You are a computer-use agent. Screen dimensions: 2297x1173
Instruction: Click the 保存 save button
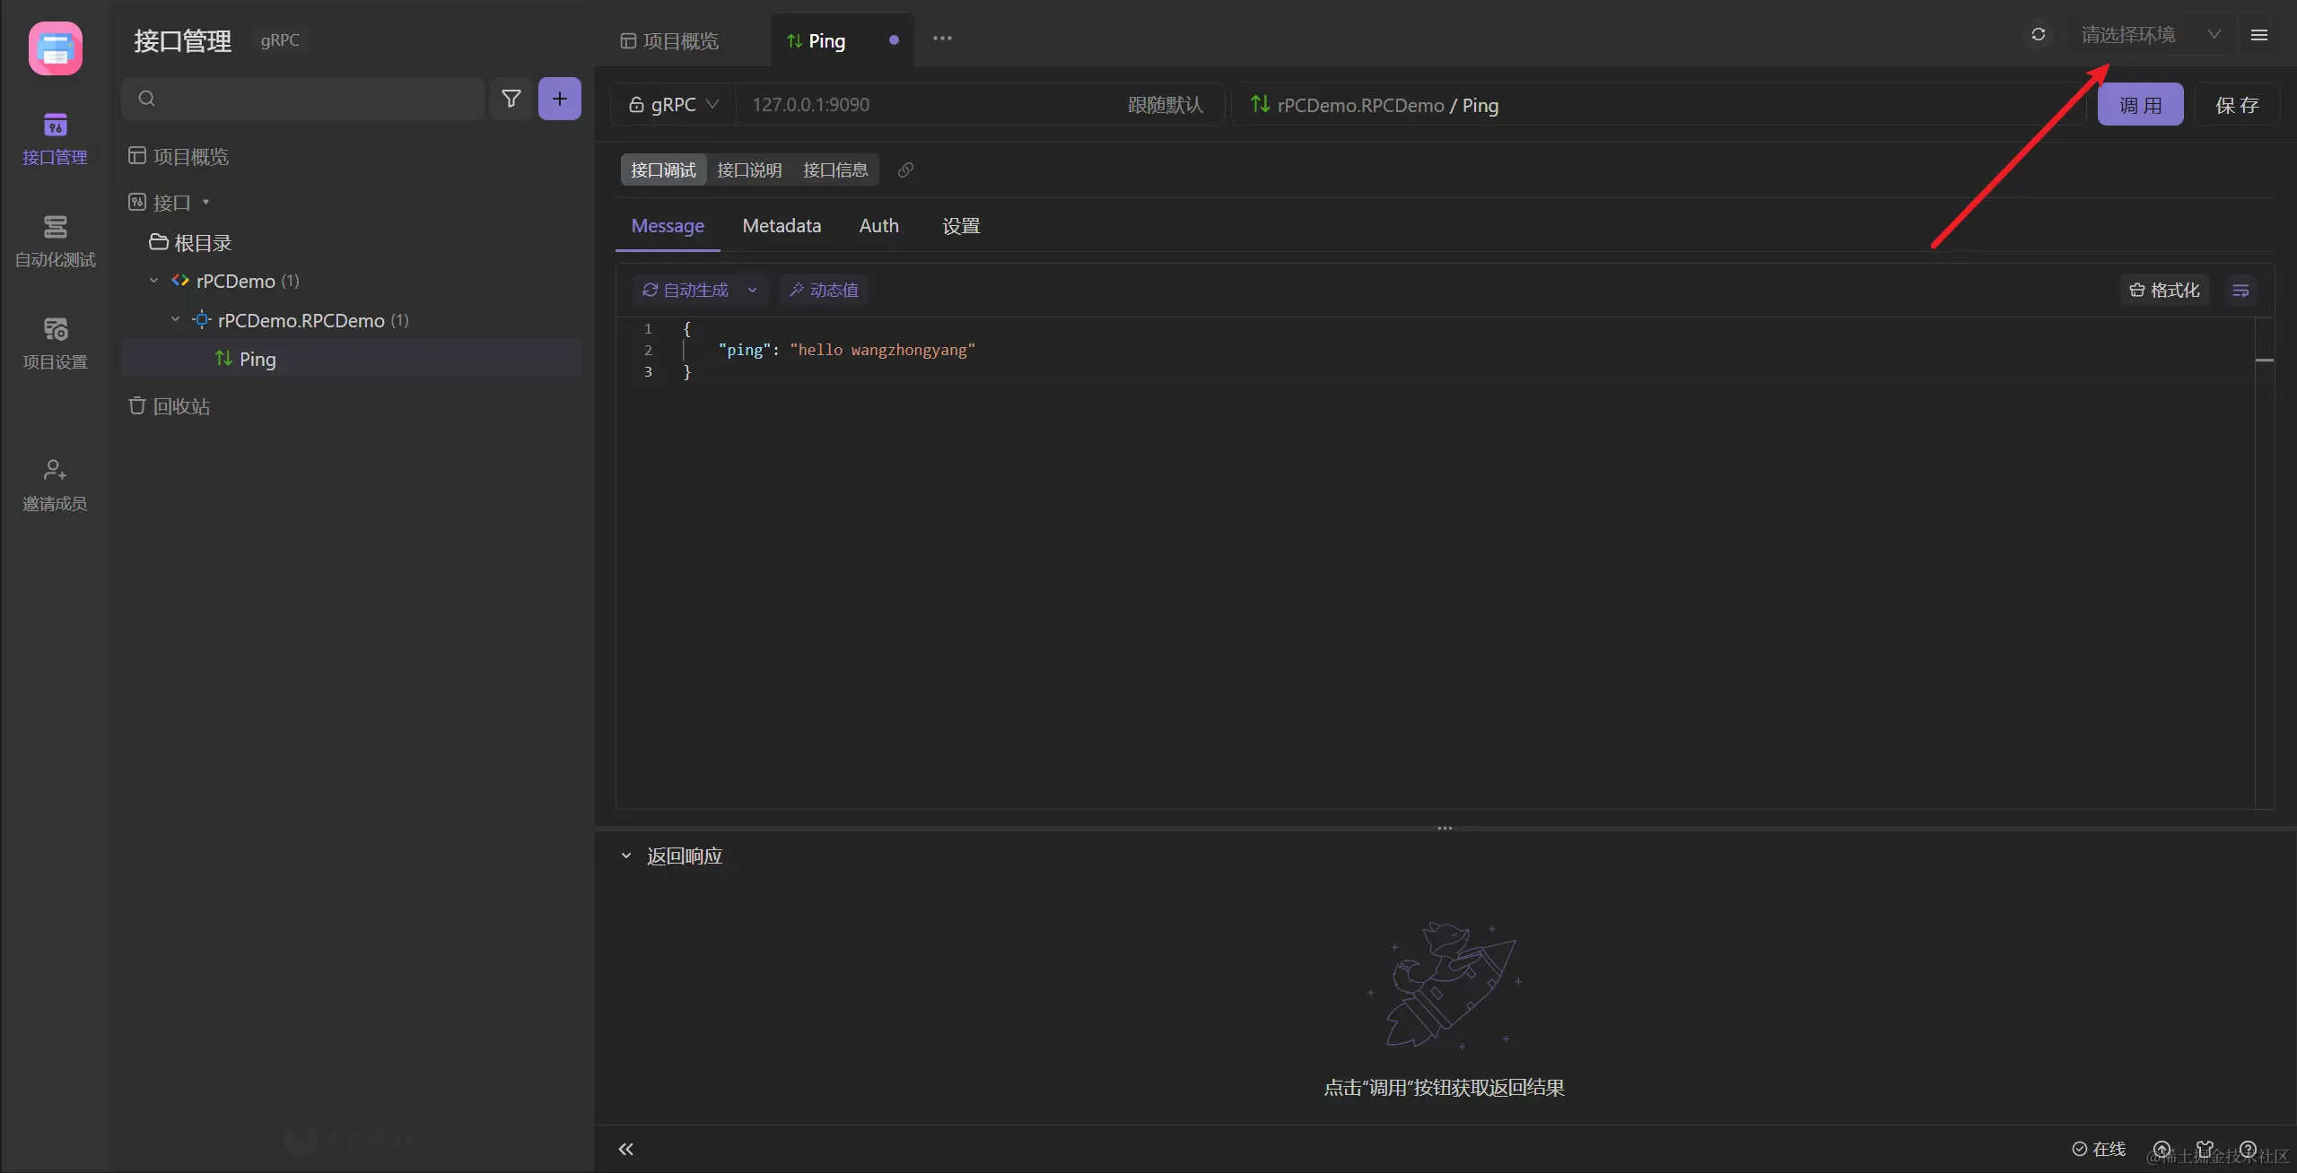(x=2236, y=105)
